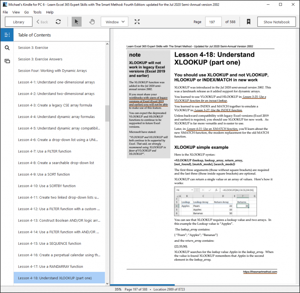Click 'Location 2989 of 8723' in status bar
300x293 pixels.
169,289
